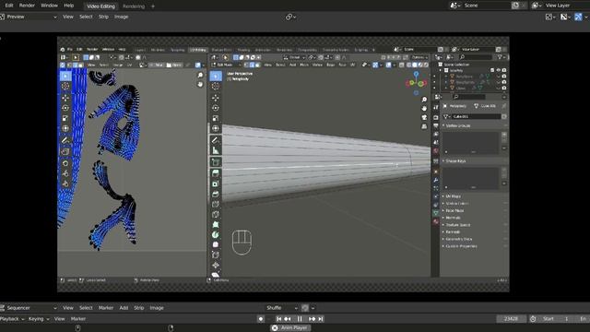590x332 pixels.
Task: Create a new scene using the icon
Action: [x=515, y=6]
